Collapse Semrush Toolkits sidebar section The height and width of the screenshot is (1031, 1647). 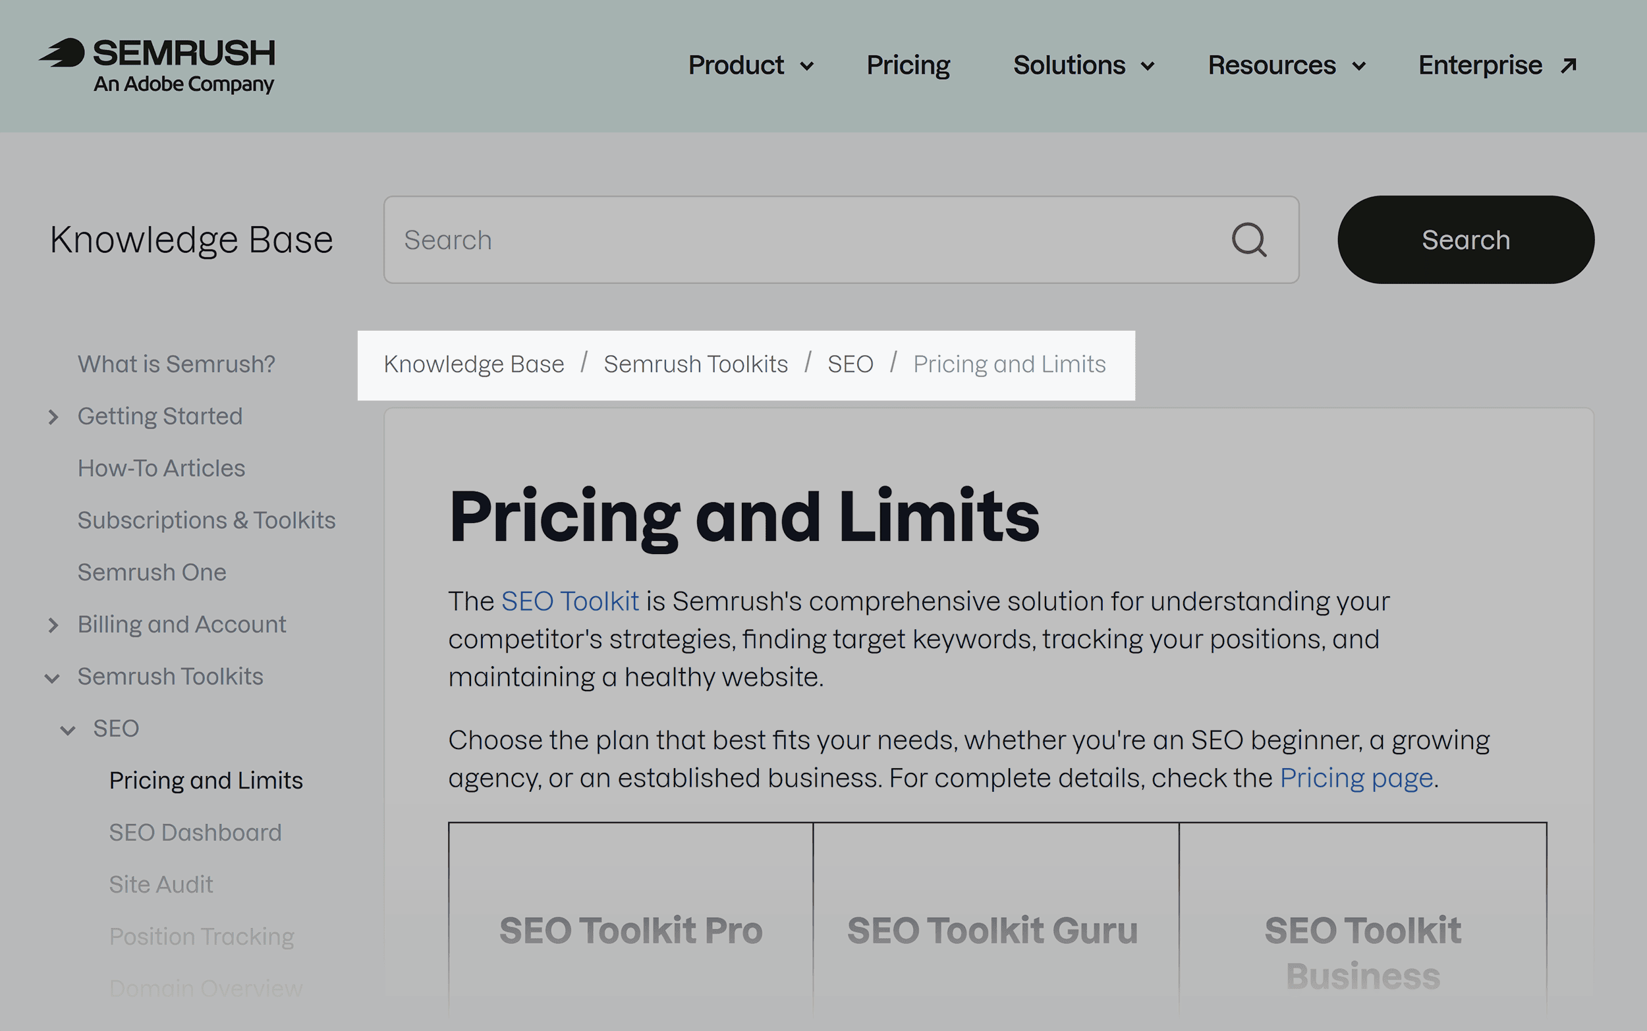(52, 678)
